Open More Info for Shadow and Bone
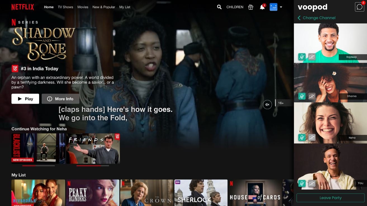 [x=60, y=99]
